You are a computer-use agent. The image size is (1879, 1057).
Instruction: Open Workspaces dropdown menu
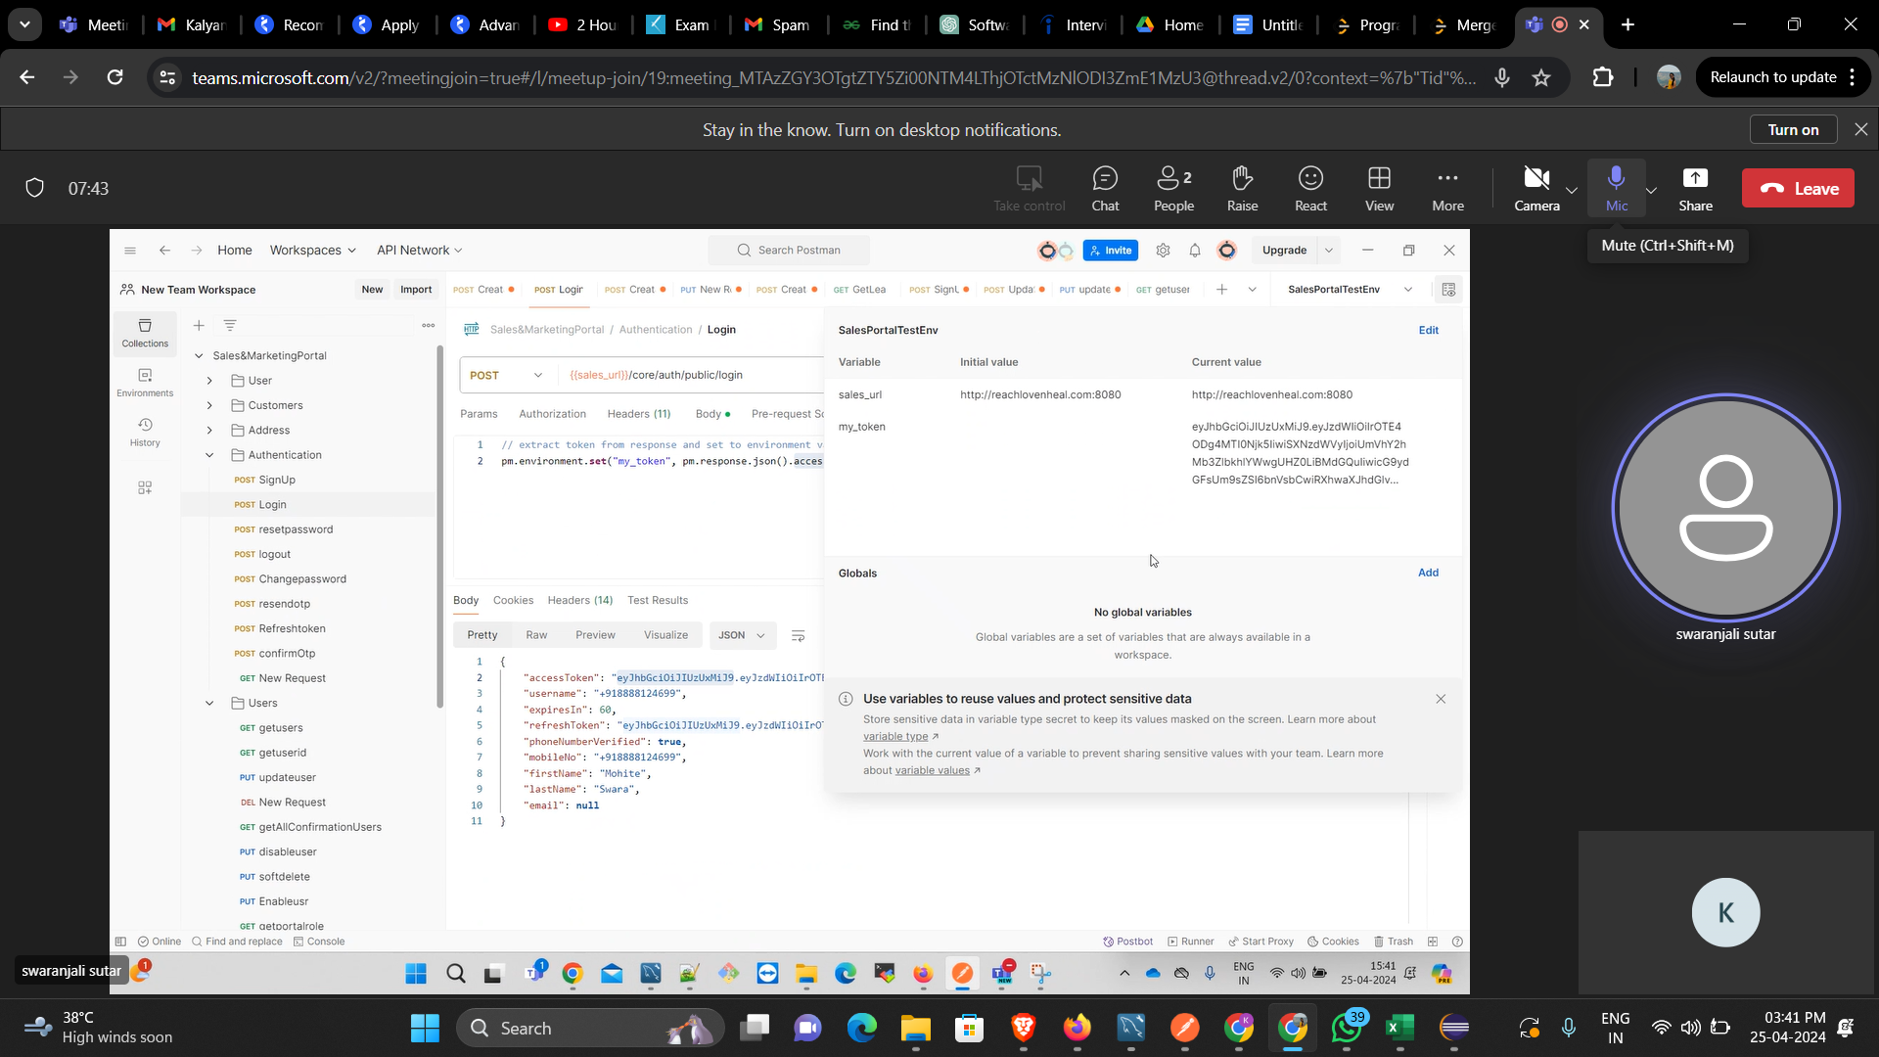(x=313, y=251)
